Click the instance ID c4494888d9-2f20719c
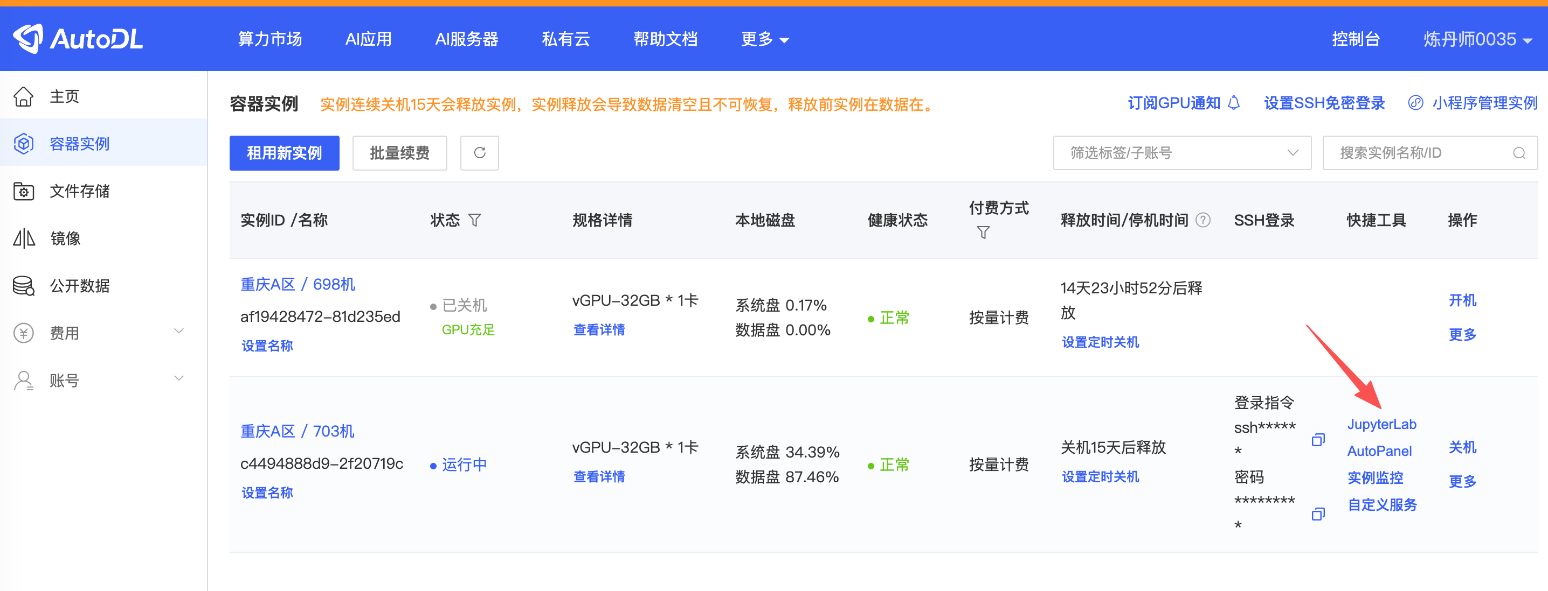This screenshot has width=1548, height=591. coord(321,463)
